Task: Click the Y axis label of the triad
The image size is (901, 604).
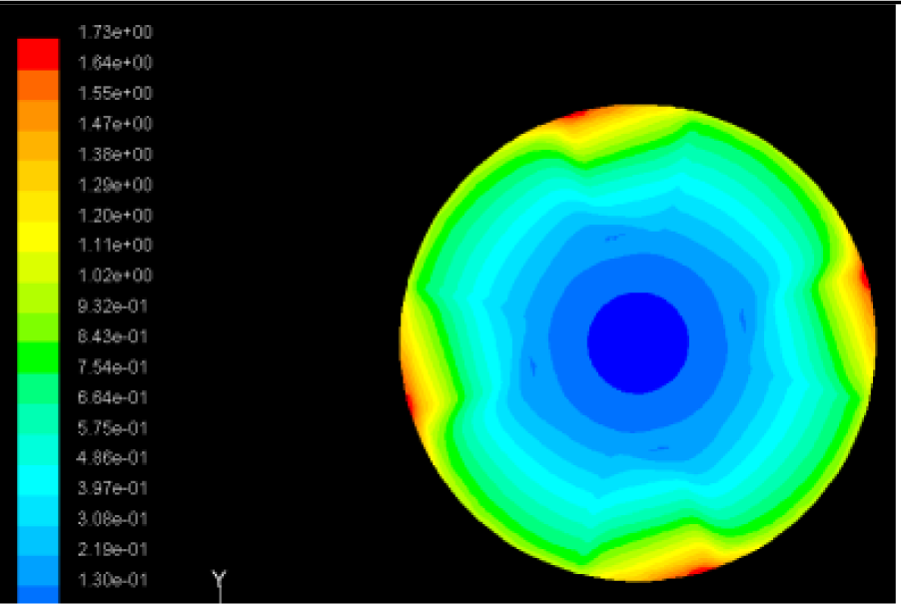Action: 220,578
